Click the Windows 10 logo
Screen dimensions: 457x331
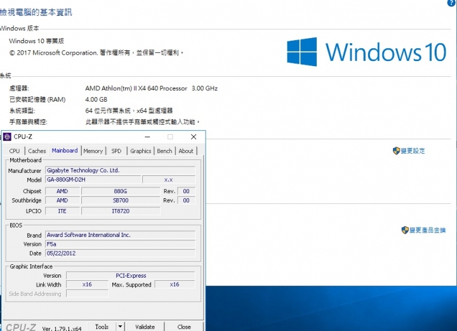366,52
